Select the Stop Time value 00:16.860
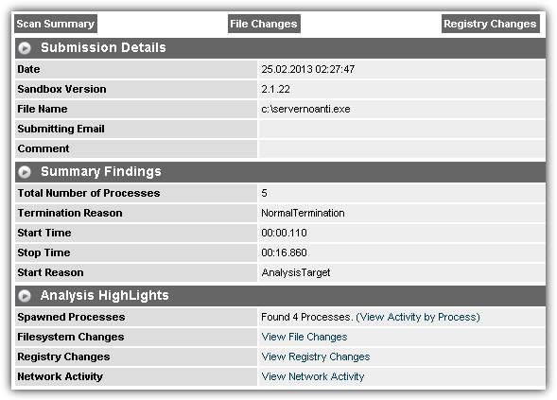557x400 pixels. click(285, 252)
